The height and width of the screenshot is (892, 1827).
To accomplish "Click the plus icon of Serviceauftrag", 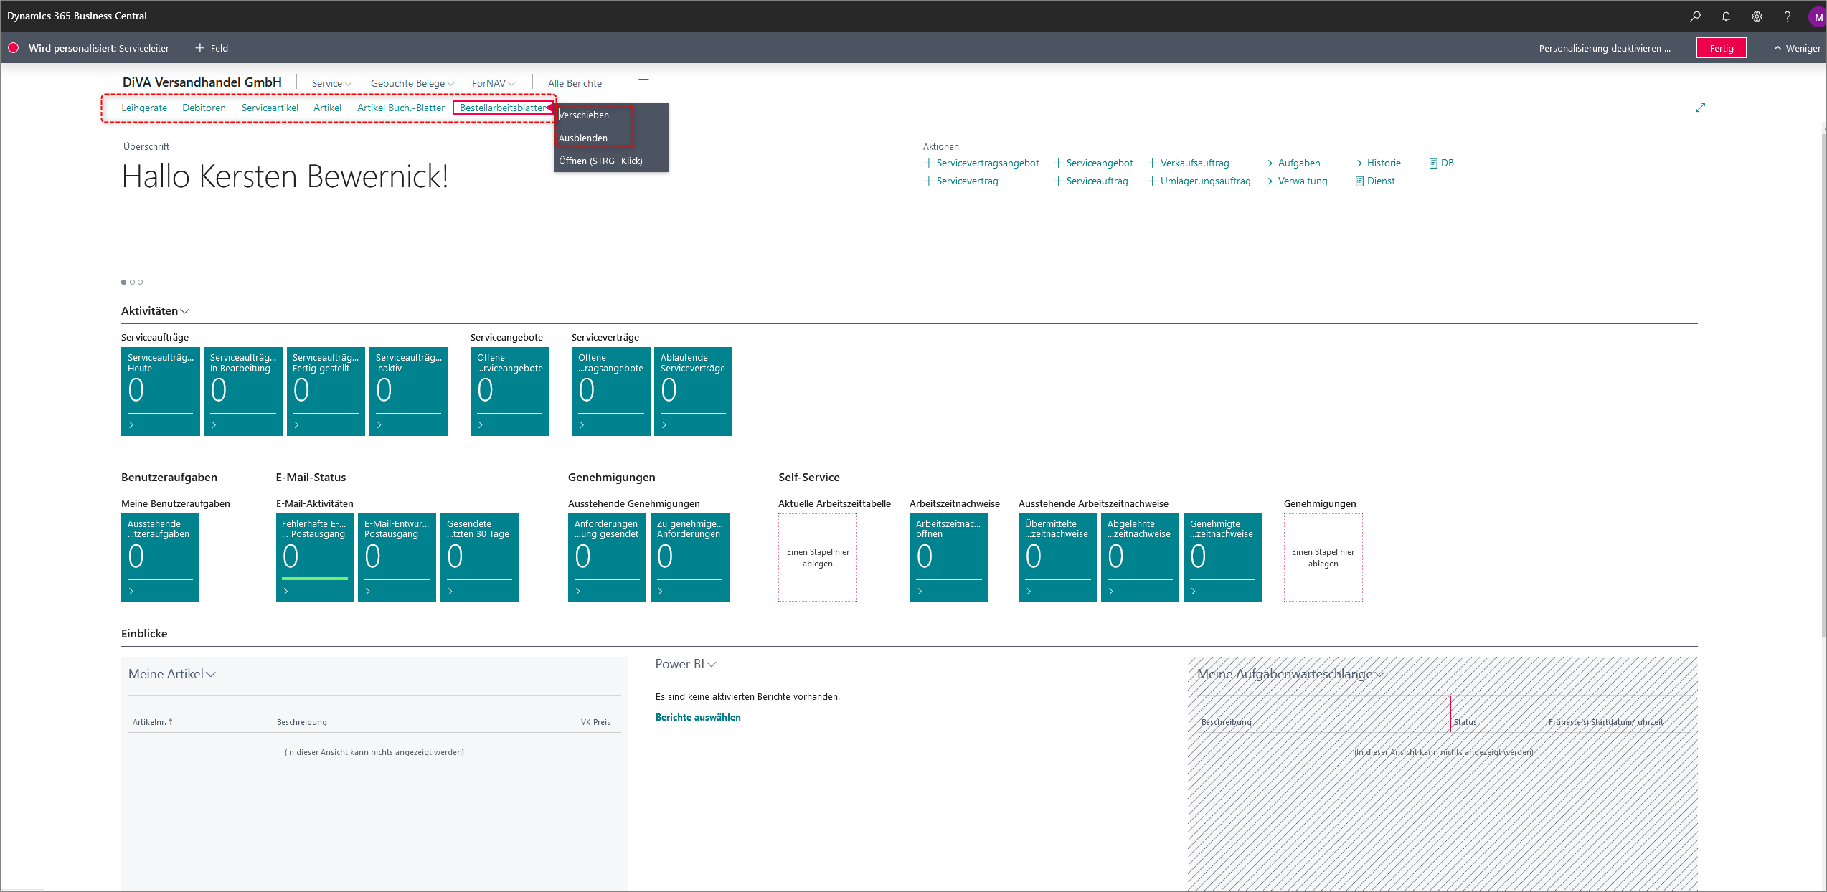I will [x=1058, y=181].
